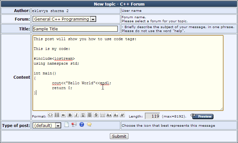
Task: Click in the Sample Title input field
Action: pyautogui.click(x=75, y=29)
